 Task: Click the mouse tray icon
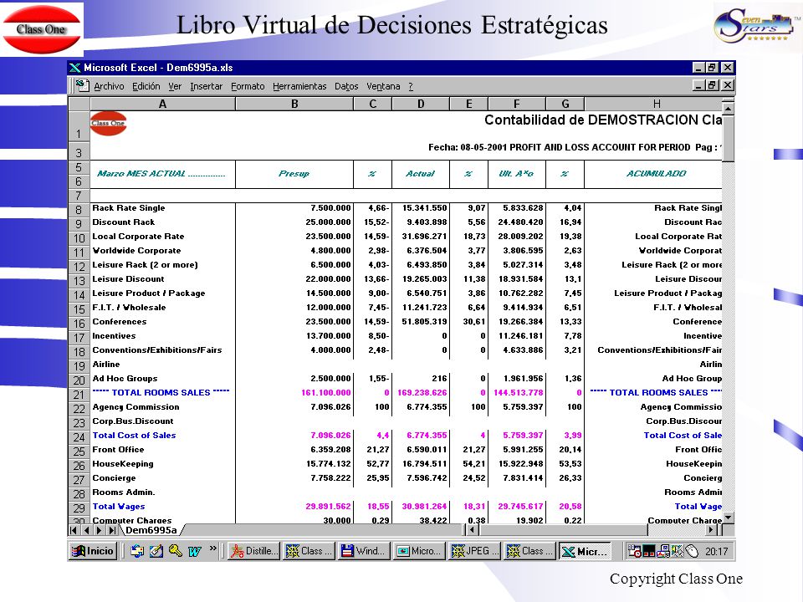click(692, 551)
